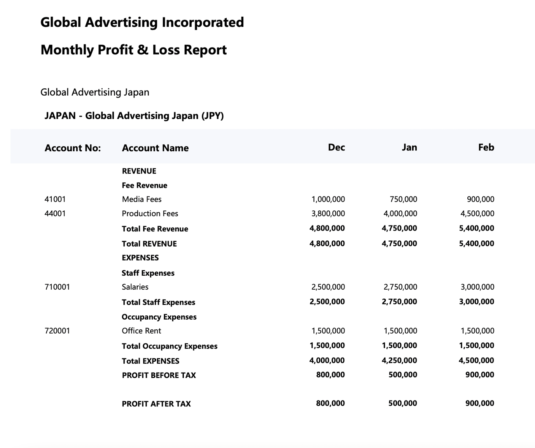This screenshot has height=448, width=535.
Task: Select the Feb column header
Action: click(486, 147)
